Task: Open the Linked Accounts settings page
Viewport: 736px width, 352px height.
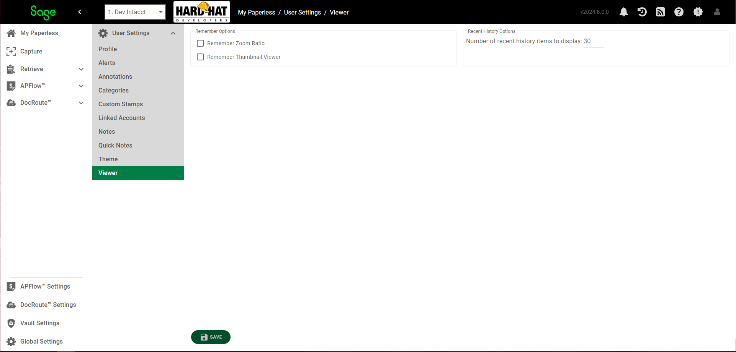Action: [x=138, y=118]
